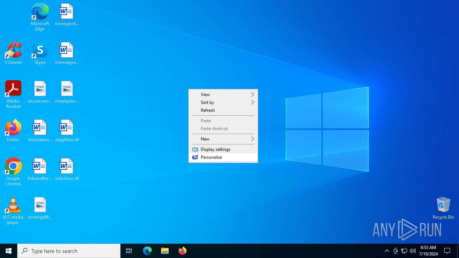Choose Personalize in the context menu

point(223,157)
